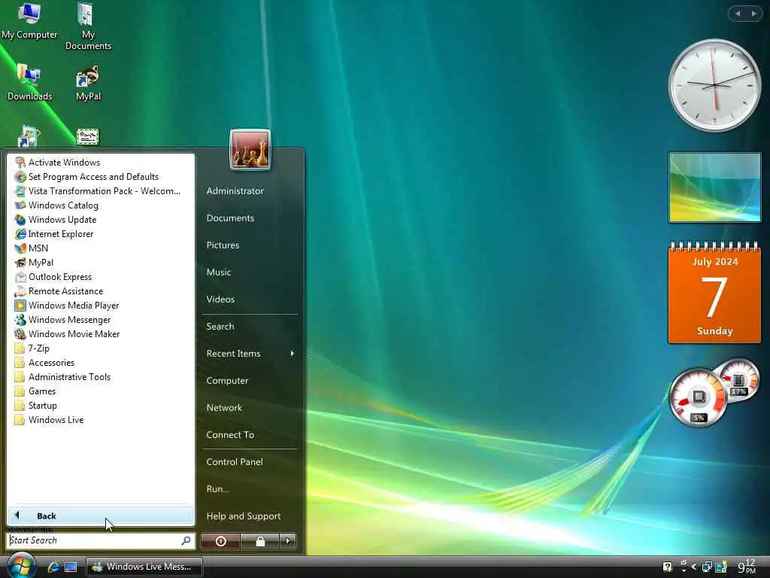770x578 pixels.
Task: Click Connect To
Action: click(x=230, y=434)
